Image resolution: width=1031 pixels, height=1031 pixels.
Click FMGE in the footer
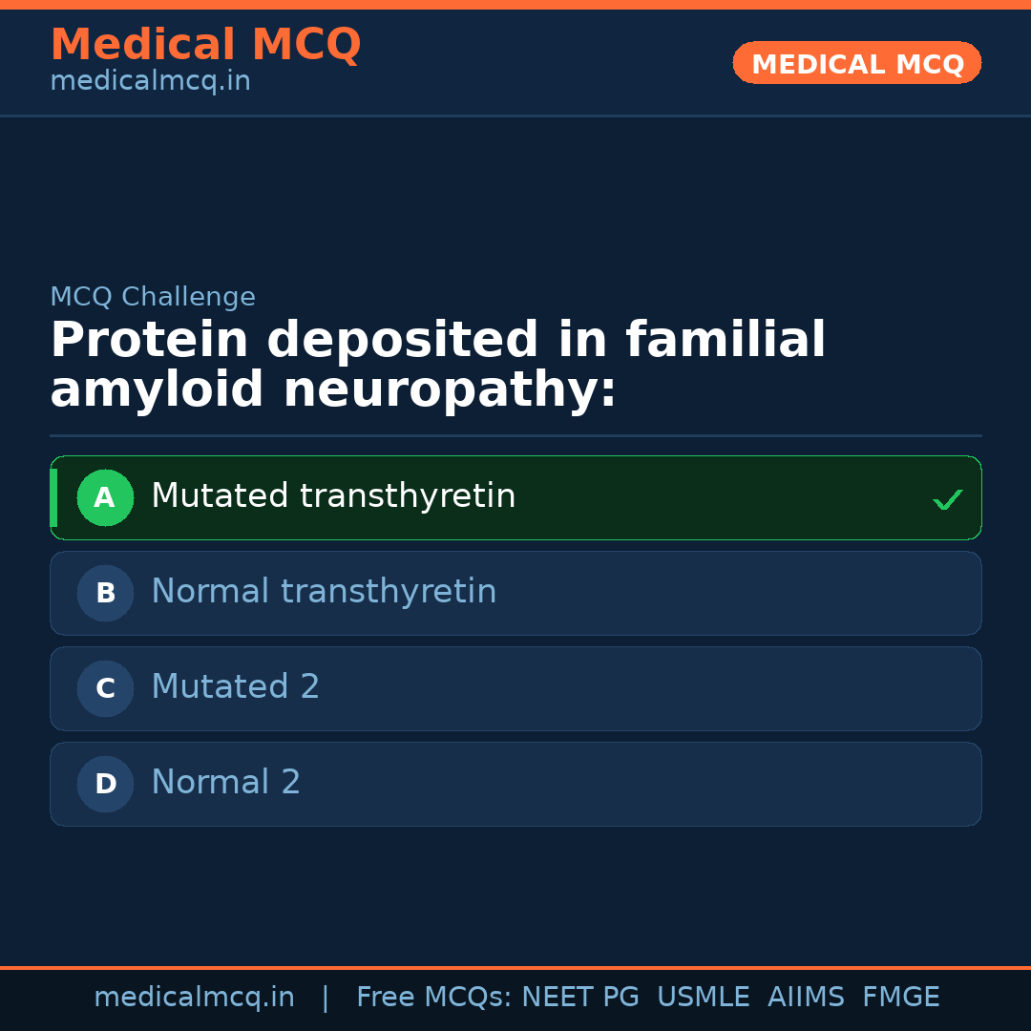(900, 997)
